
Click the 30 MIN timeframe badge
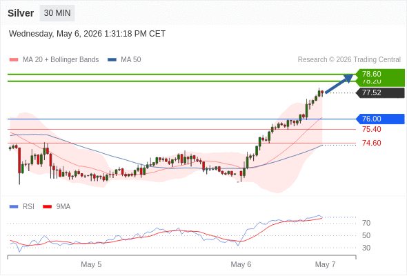(57, 13)
